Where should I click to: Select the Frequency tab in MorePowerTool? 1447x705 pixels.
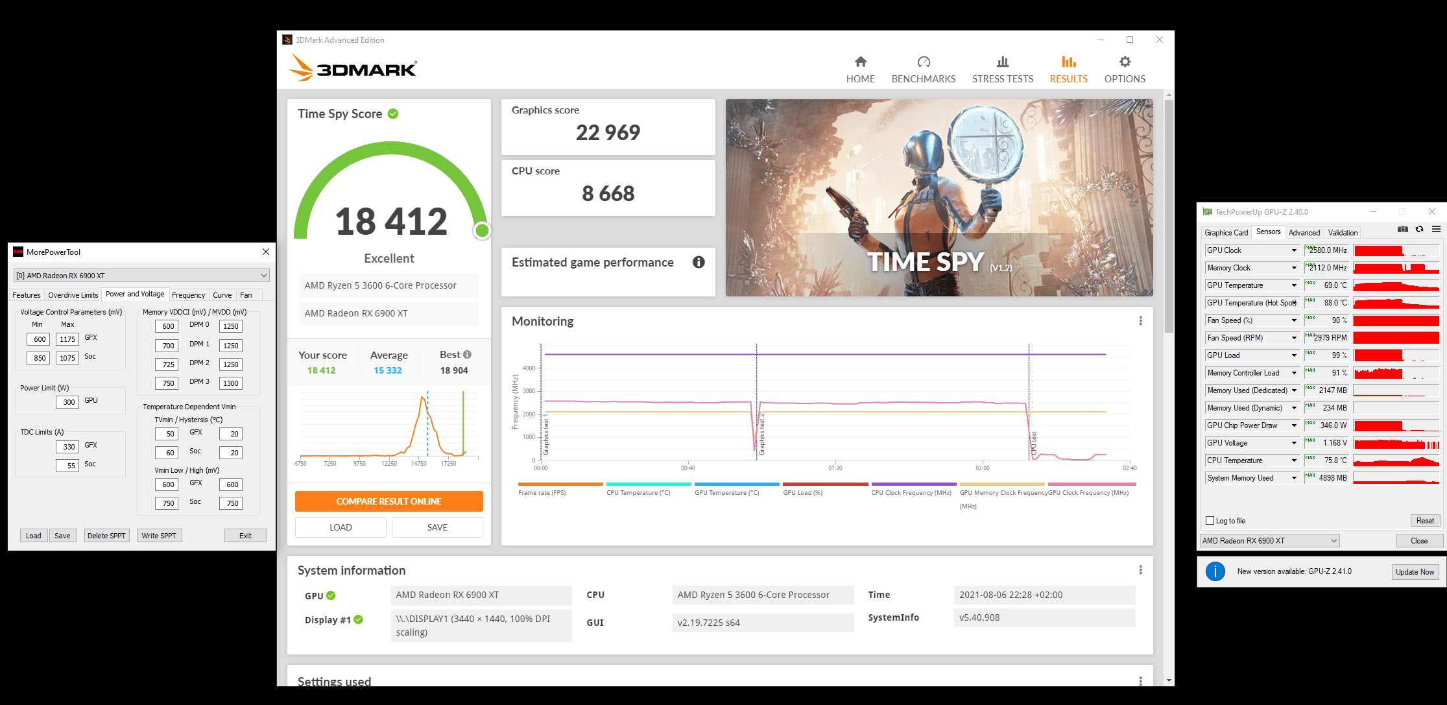pyautogui.click(x=189, y=295)
